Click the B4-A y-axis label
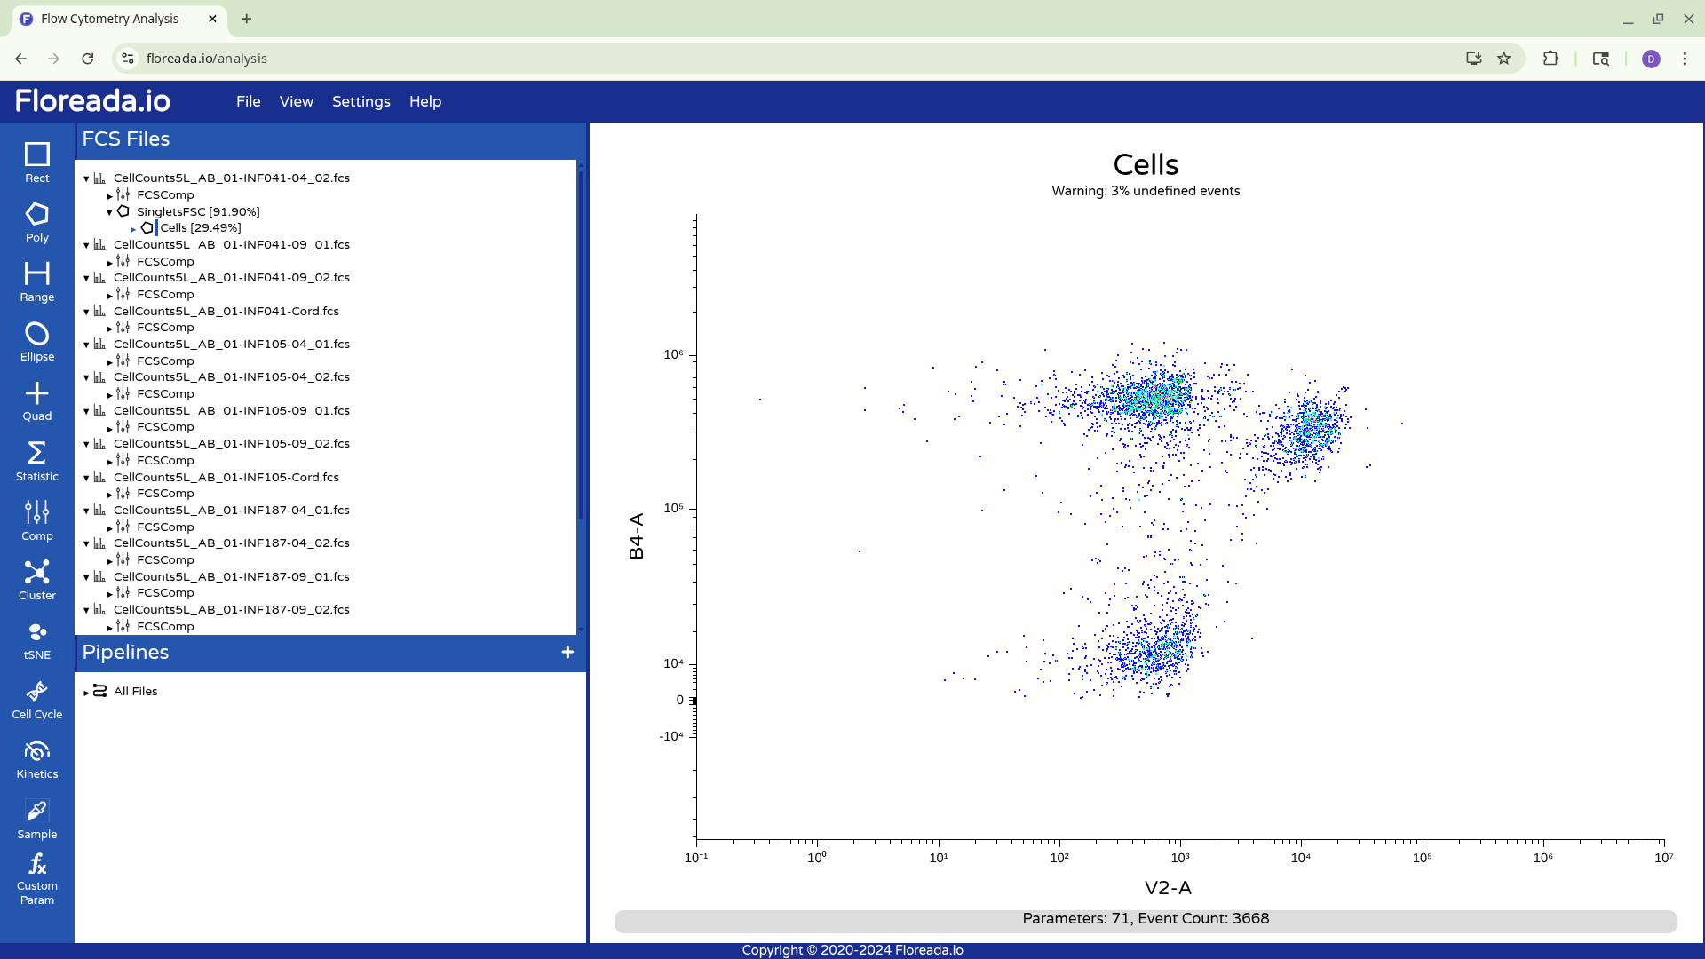Image resolution: width=1705 pixels, height=959 pixels. 636,535
